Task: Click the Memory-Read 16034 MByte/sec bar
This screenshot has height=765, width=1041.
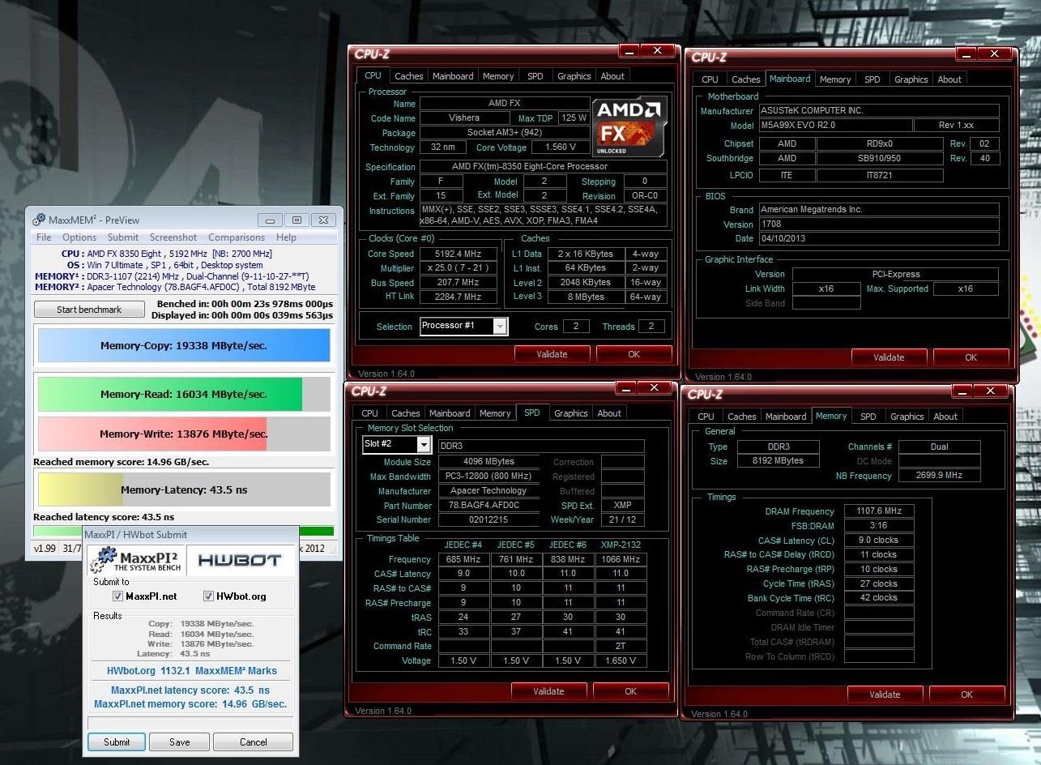Action: point(184,395)
